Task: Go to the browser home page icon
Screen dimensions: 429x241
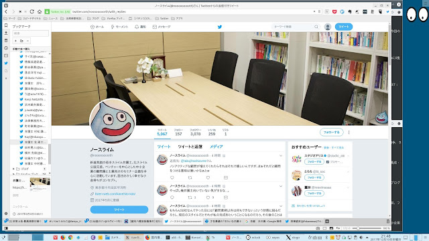Action: click(x=40, y=12)
